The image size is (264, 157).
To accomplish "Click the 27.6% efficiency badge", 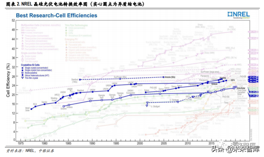I will (253, 77).
